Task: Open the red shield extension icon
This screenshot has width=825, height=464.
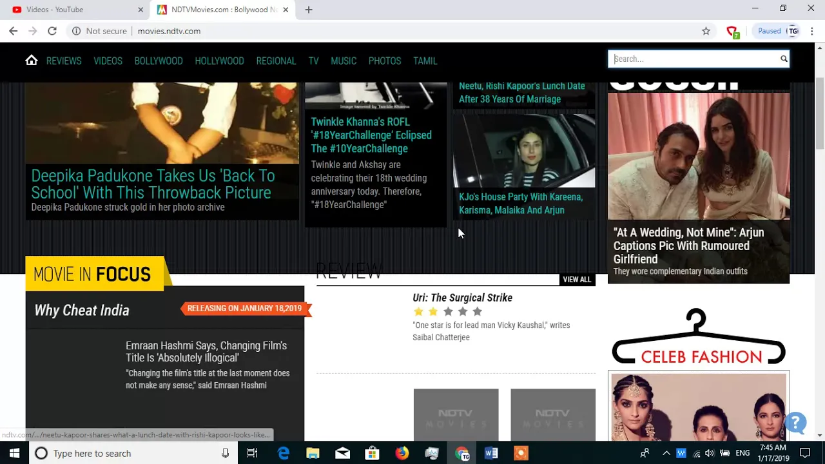Action: pyautogui.click(x=732, y=32)
